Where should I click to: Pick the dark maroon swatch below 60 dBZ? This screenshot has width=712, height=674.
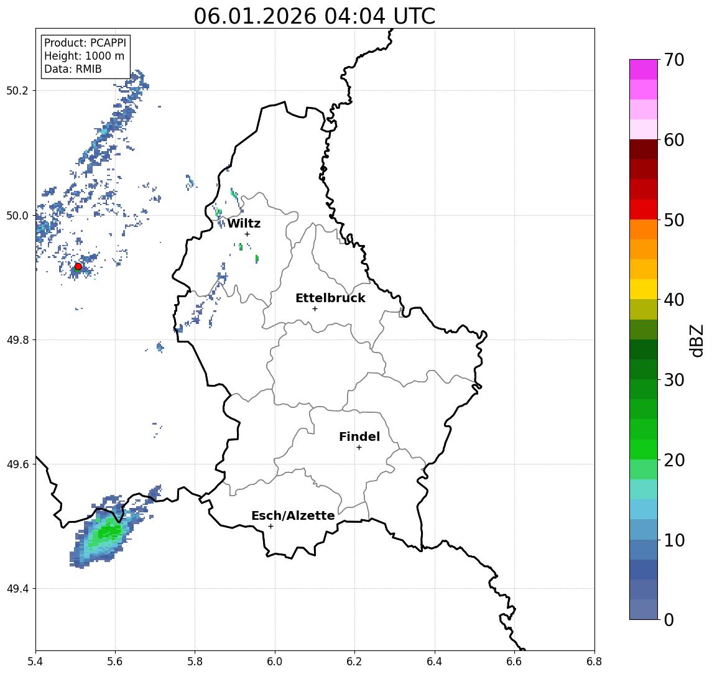click(644, 149)
